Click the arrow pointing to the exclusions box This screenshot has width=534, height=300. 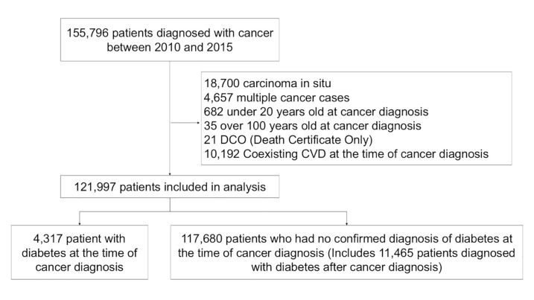[185, 123]
